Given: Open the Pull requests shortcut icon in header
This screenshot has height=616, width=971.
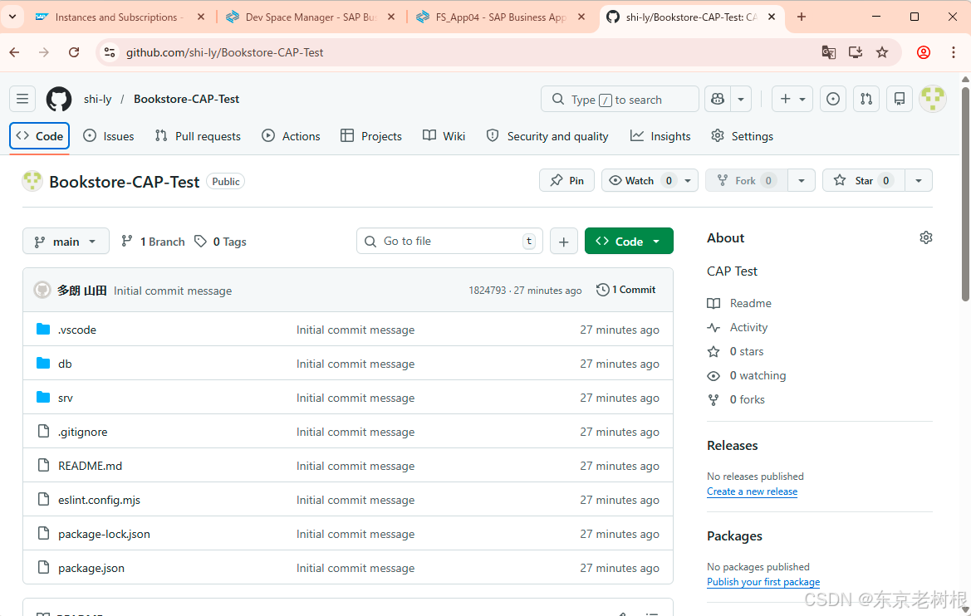Looking at the screenshot, I should (x=866, y=99).
